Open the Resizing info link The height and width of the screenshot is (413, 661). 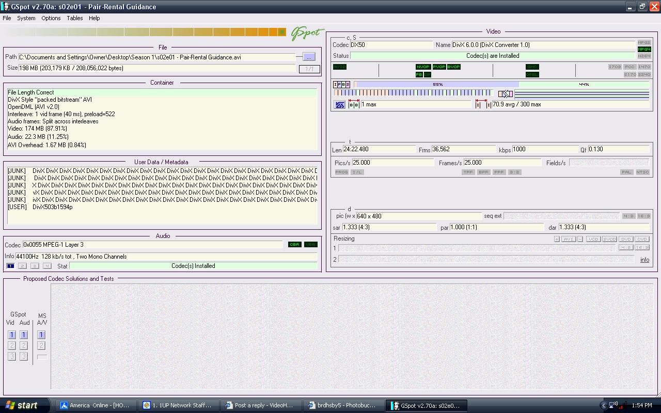tap(645, 260)
